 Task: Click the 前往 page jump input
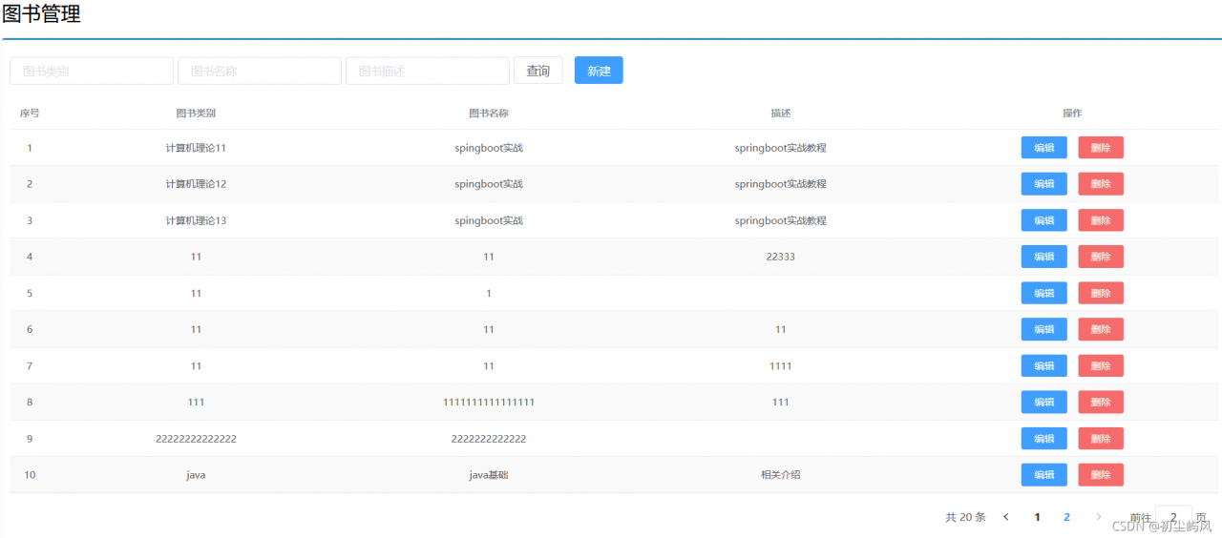[x=1173, y=517]
